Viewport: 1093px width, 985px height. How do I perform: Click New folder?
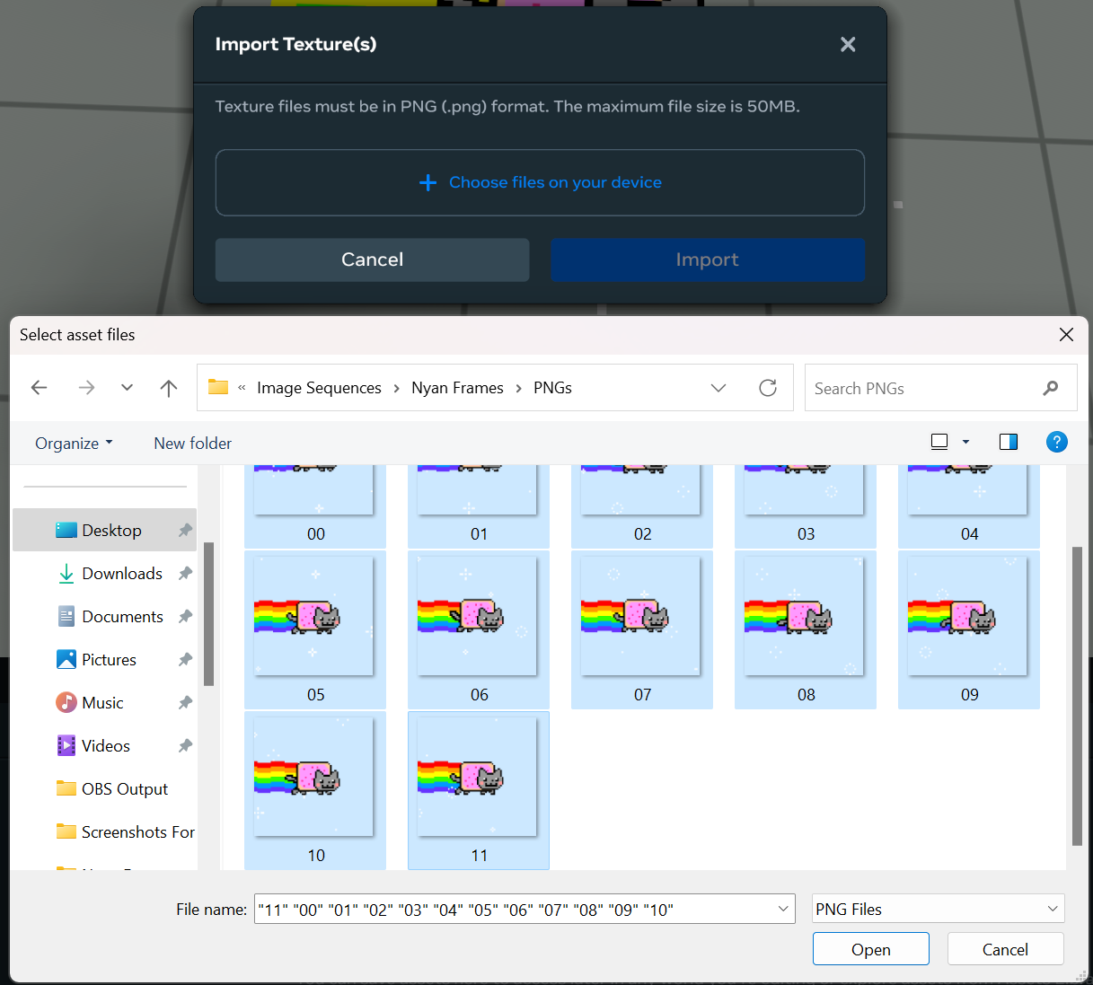point(192,443)
